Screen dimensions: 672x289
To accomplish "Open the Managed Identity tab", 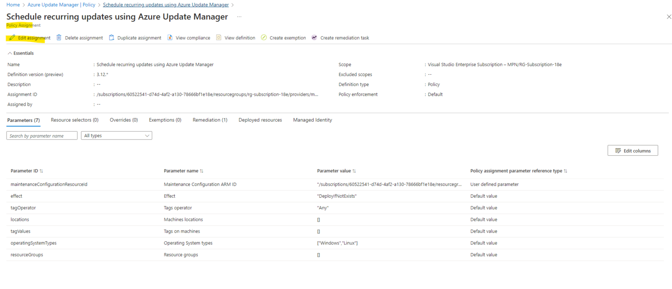I will [312, 120].
